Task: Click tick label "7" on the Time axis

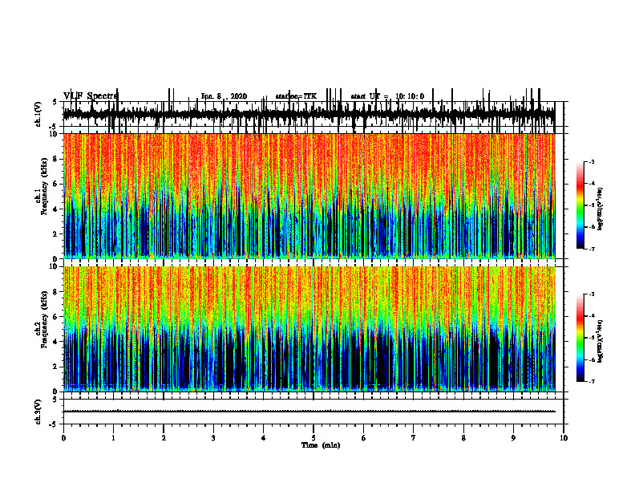Action: click(x=414, y=438)
